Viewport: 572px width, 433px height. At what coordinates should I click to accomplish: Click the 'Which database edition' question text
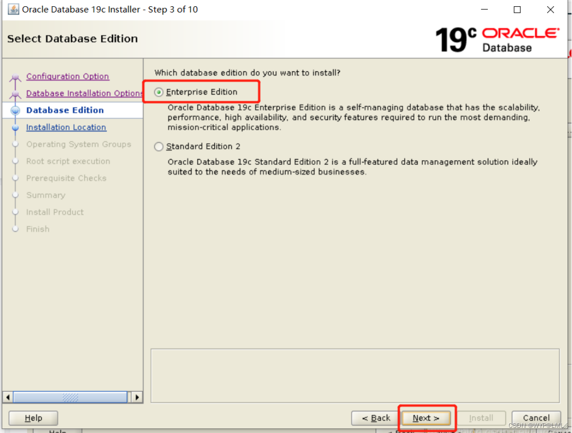247,73
